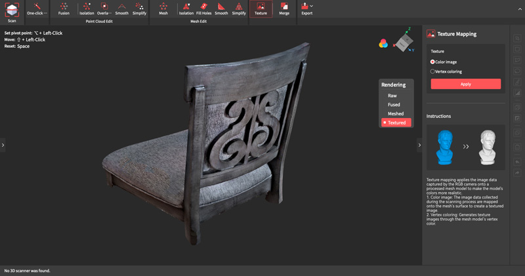Open the Scan module
This screenshot has height=276, width=525.
[x=12, y=12]
